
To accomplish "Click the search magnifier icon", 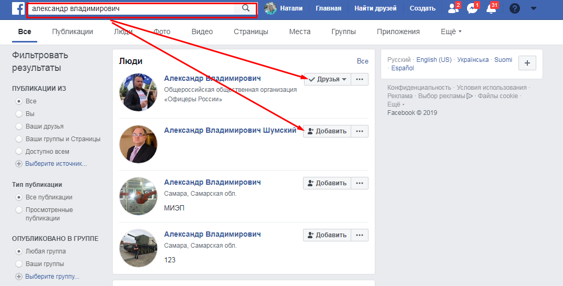I will tap(246, 8).
